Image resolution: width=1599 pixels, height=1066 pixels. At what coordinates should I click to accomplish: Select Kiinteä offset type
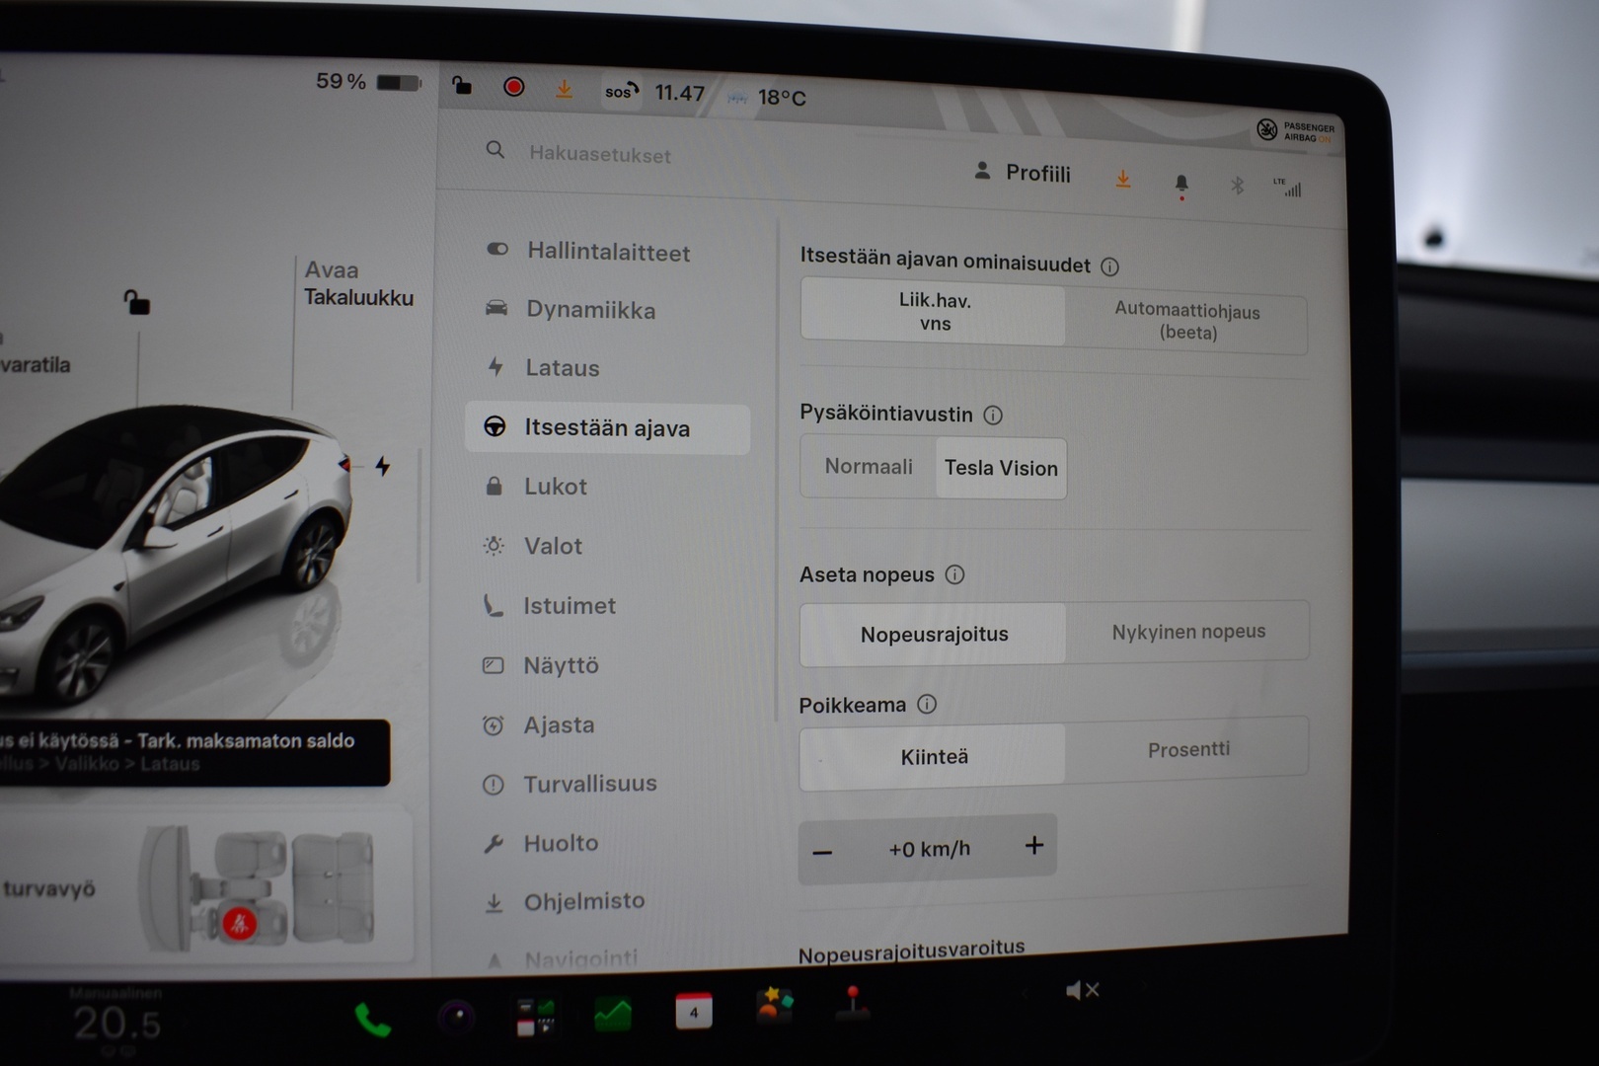934,757
